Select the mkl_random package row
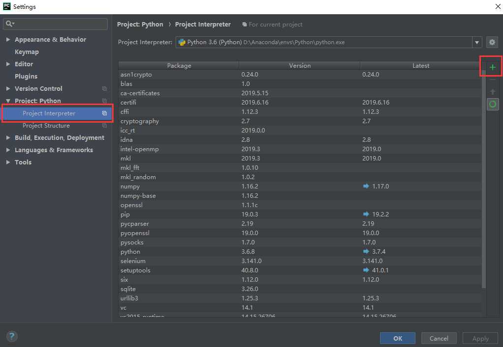503x347 pixels. [299, 177]
